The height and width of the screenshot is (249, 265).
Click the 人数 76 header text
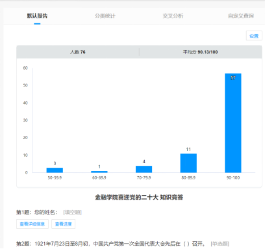click(x=78, y=52)
